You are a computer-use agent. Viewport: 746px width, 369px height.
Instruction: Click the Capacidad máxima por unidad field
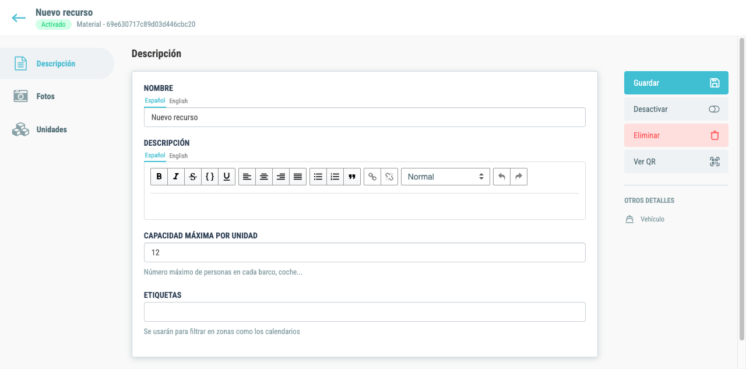tap(364, 252)
